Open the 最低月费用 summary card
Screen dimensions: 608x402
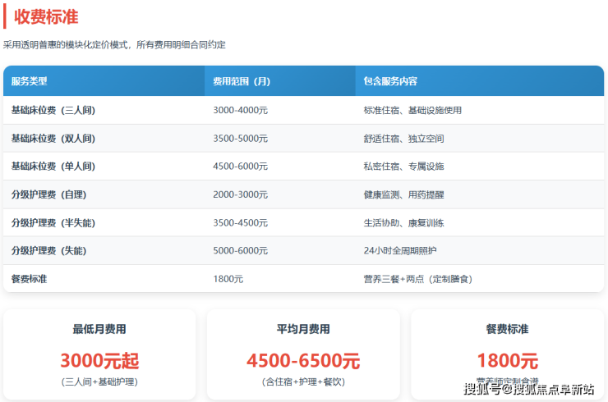click(99, 353)
